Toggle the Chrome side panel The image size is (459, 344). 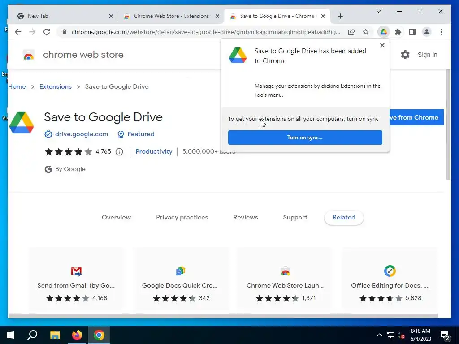click(412, 32)
